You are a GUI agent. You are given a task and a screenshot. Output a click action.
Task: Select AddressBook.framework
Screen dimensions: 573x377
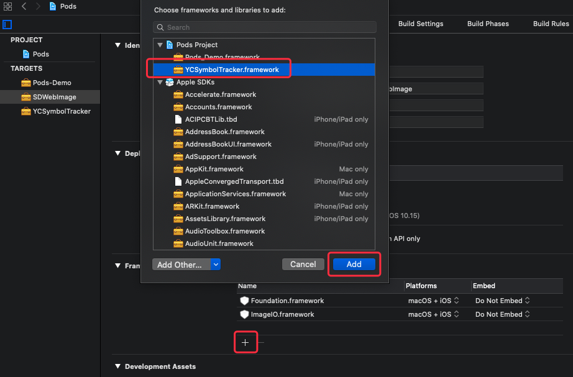click(264, 132)
